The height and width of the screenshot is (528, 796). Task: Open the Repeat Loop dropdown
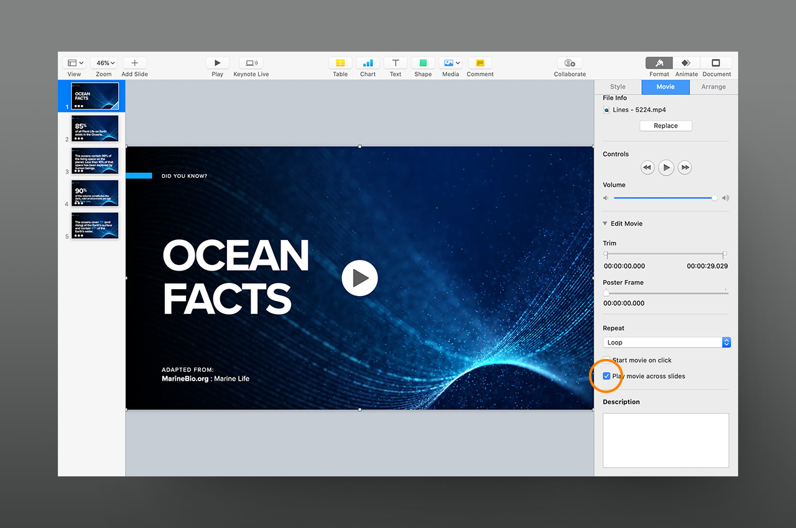pyautogui.click(x=667, y=343)
